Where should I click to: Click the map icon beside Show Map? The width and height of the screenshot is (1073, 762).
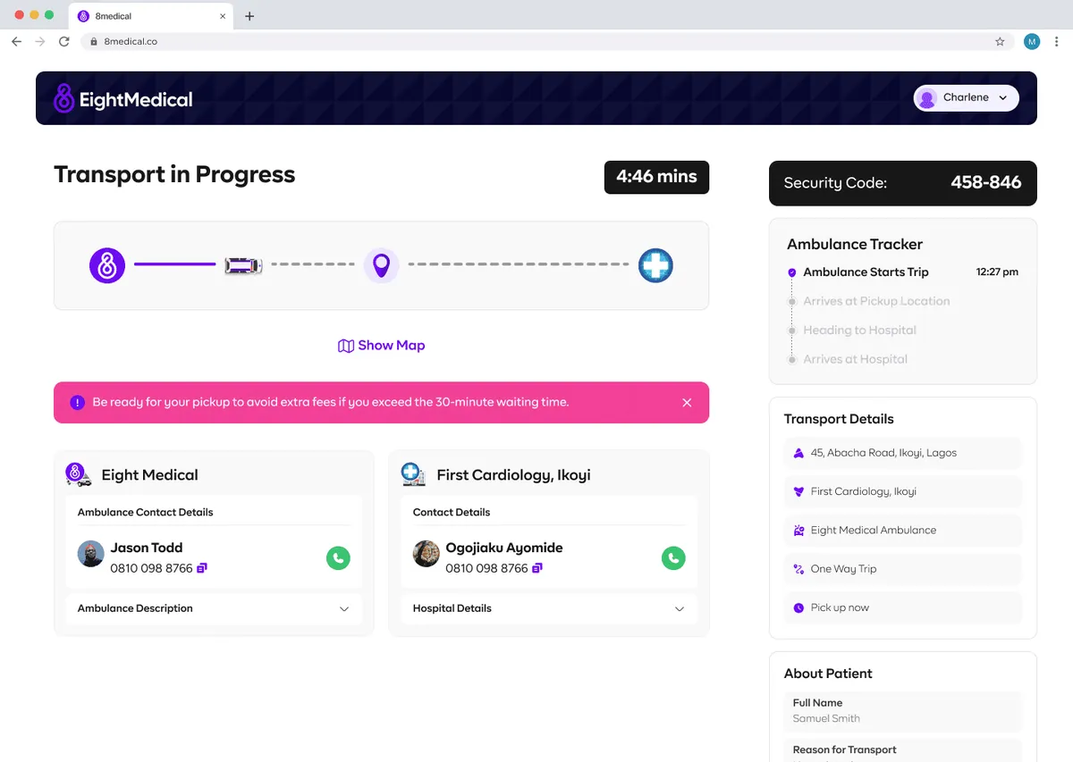[x=345, y=346]
